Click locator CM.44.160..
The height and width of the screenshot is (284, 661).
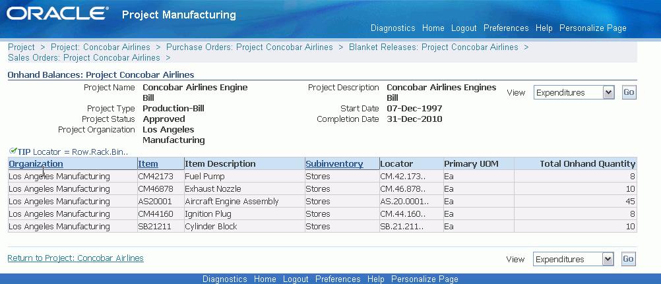coord(402,214)
